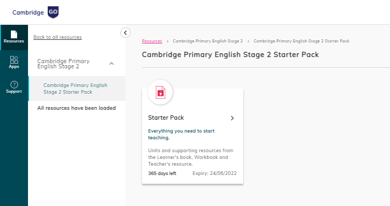Click the 'Everything you need to start teaching' text
390x206 pixels.
[x=182, y=134]
